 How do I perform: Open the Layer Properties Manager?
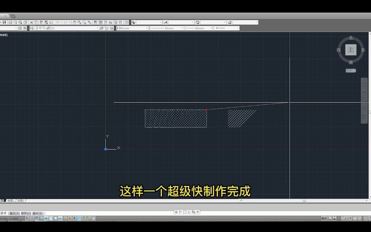point(32,28)
